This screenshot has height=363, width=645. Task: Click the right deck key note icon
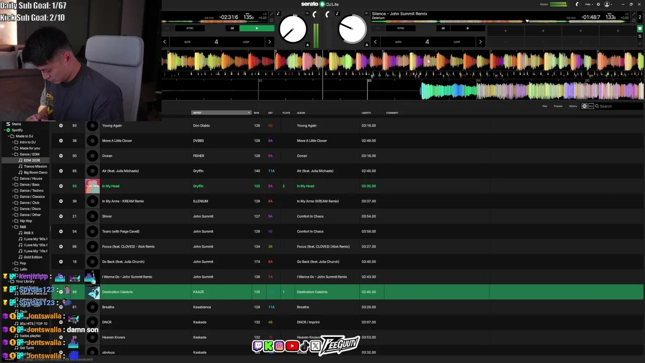[x=337, y=14]
